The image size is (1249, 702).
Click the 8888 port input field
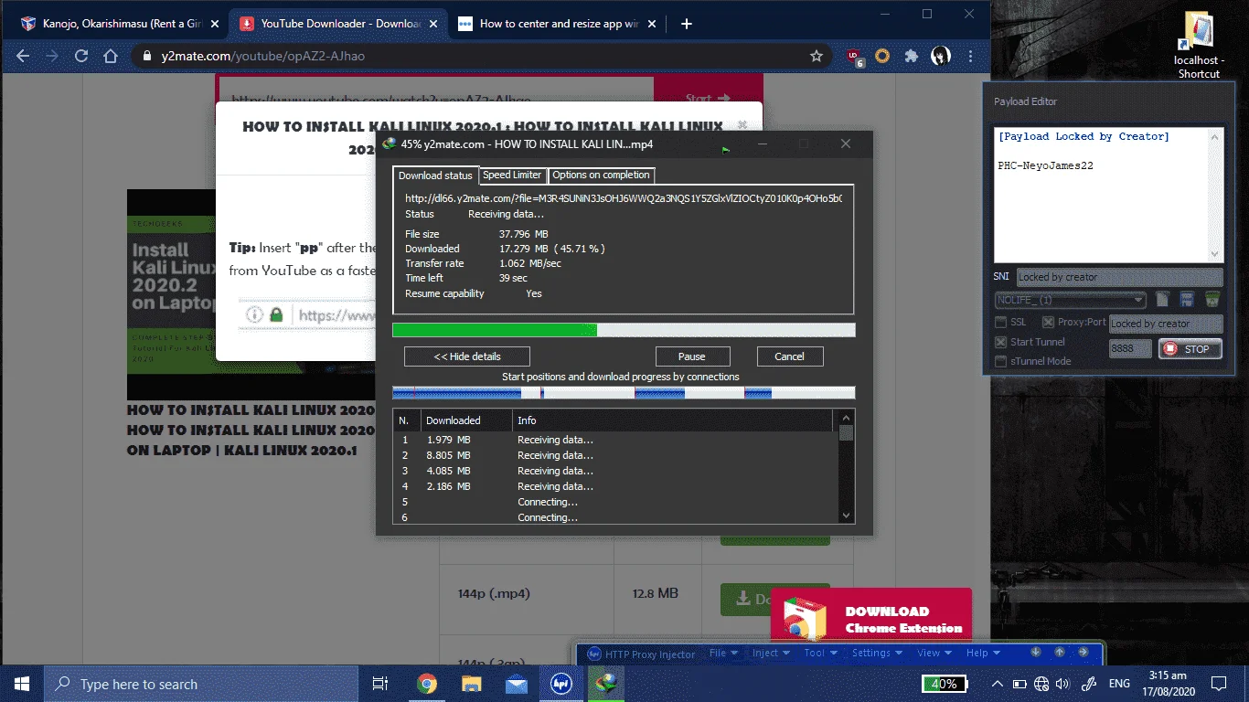click(x=1132, y=349)
